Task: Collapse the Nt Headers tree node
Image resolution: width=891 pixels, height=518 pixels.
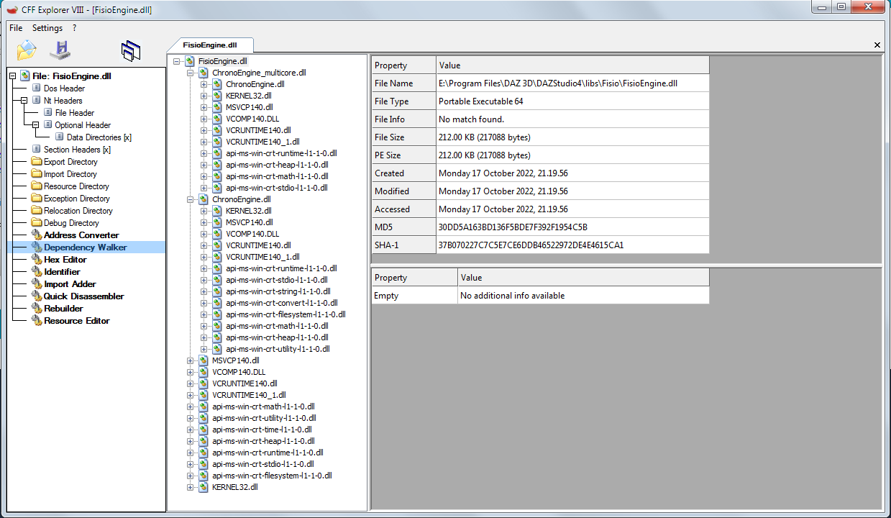Action: pos(24,100)
